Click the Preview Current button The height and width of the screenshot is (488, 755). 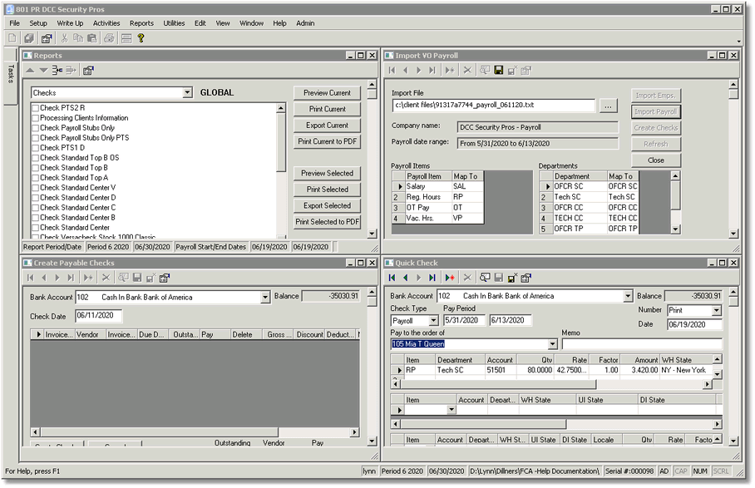(x=327, y=93)
